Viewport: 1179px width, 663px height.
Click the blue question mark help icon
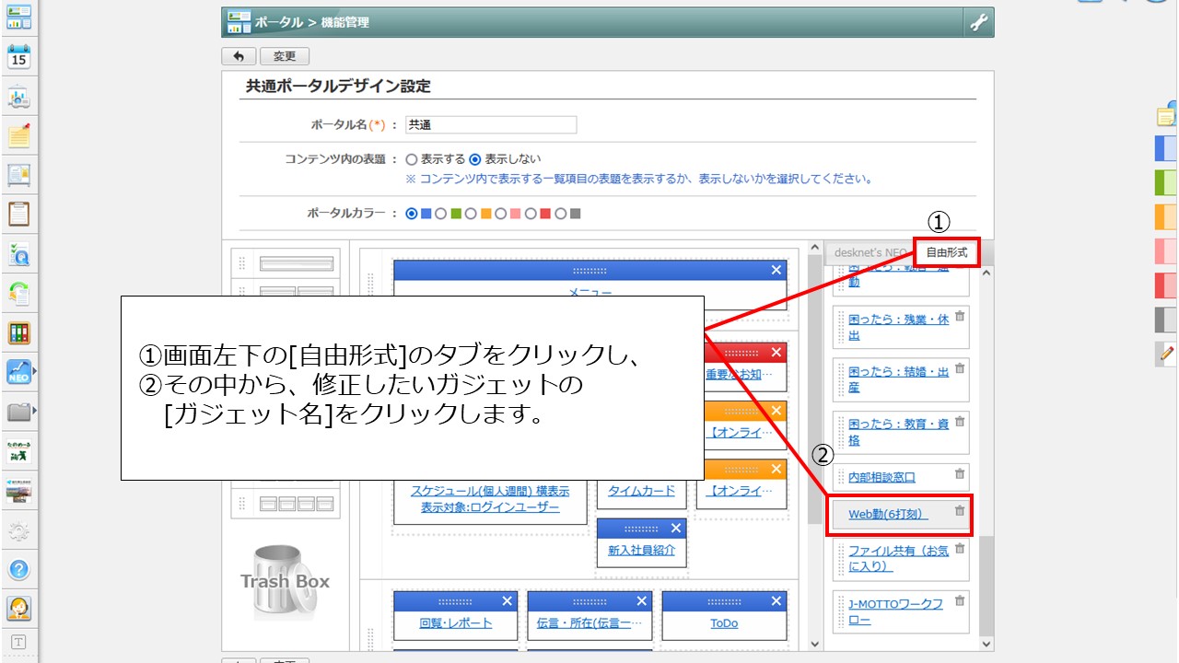click(x=19, y=569)
